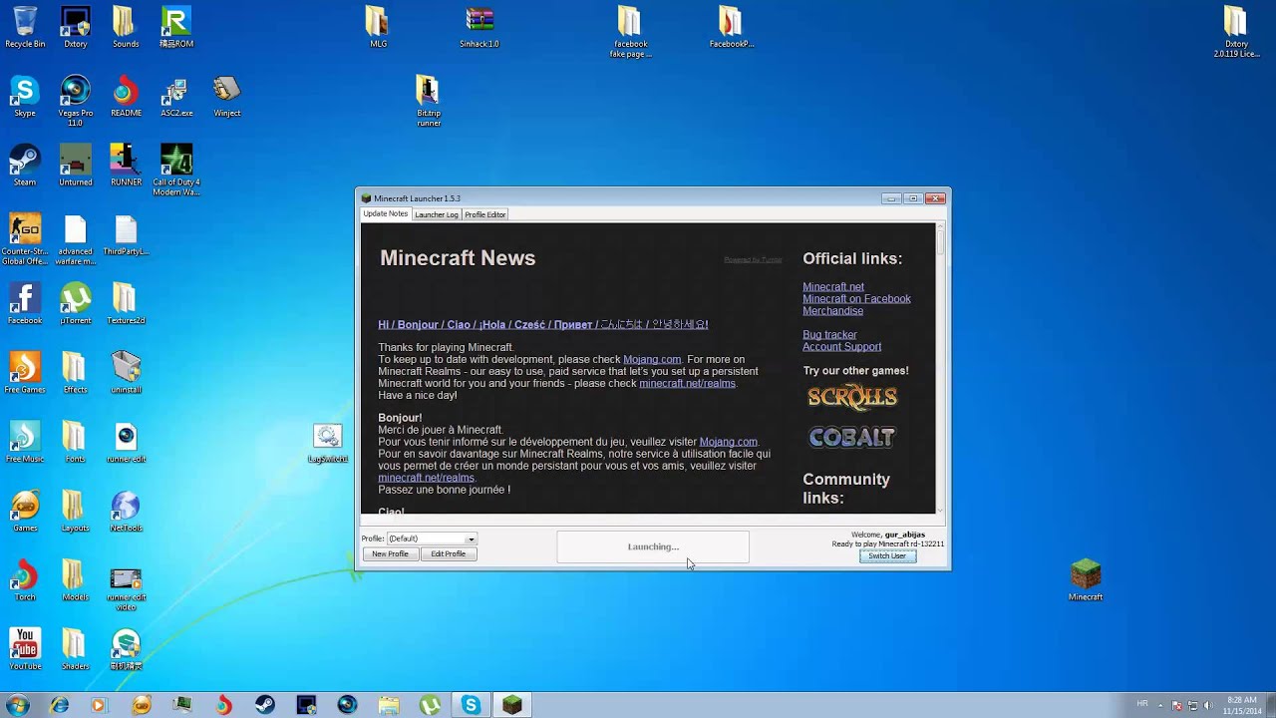Viewport: 1276px width, 718px height.
Task: Click the Edit Profile button
Action: (448, 554)
